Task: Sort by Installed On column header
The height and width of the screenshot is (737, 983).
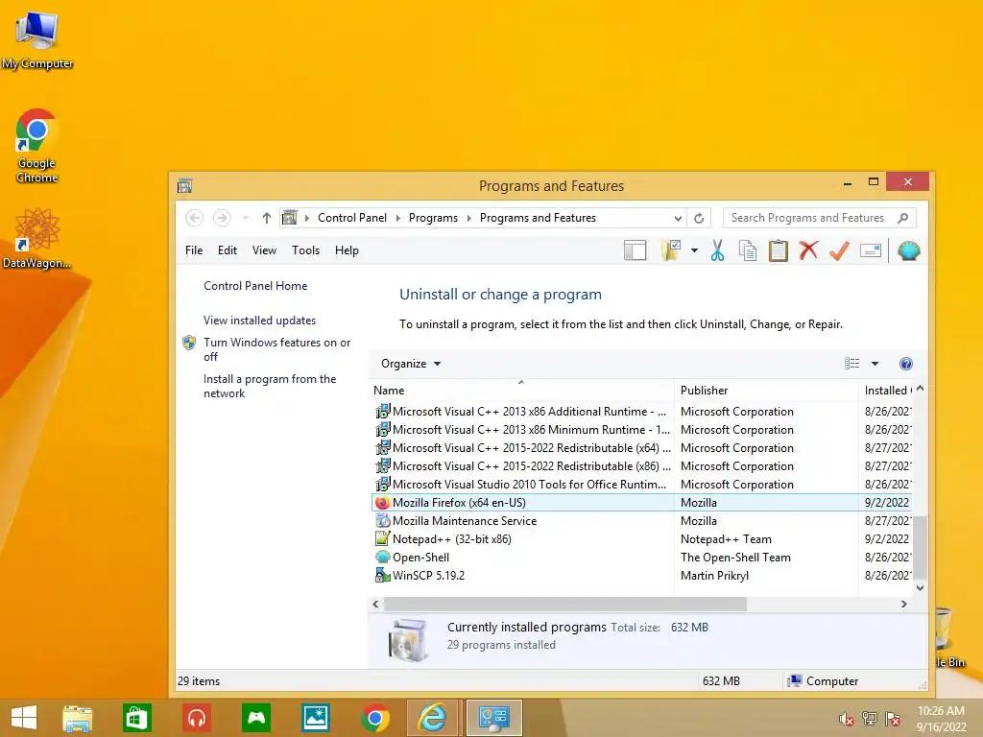Action: (888, 390)
